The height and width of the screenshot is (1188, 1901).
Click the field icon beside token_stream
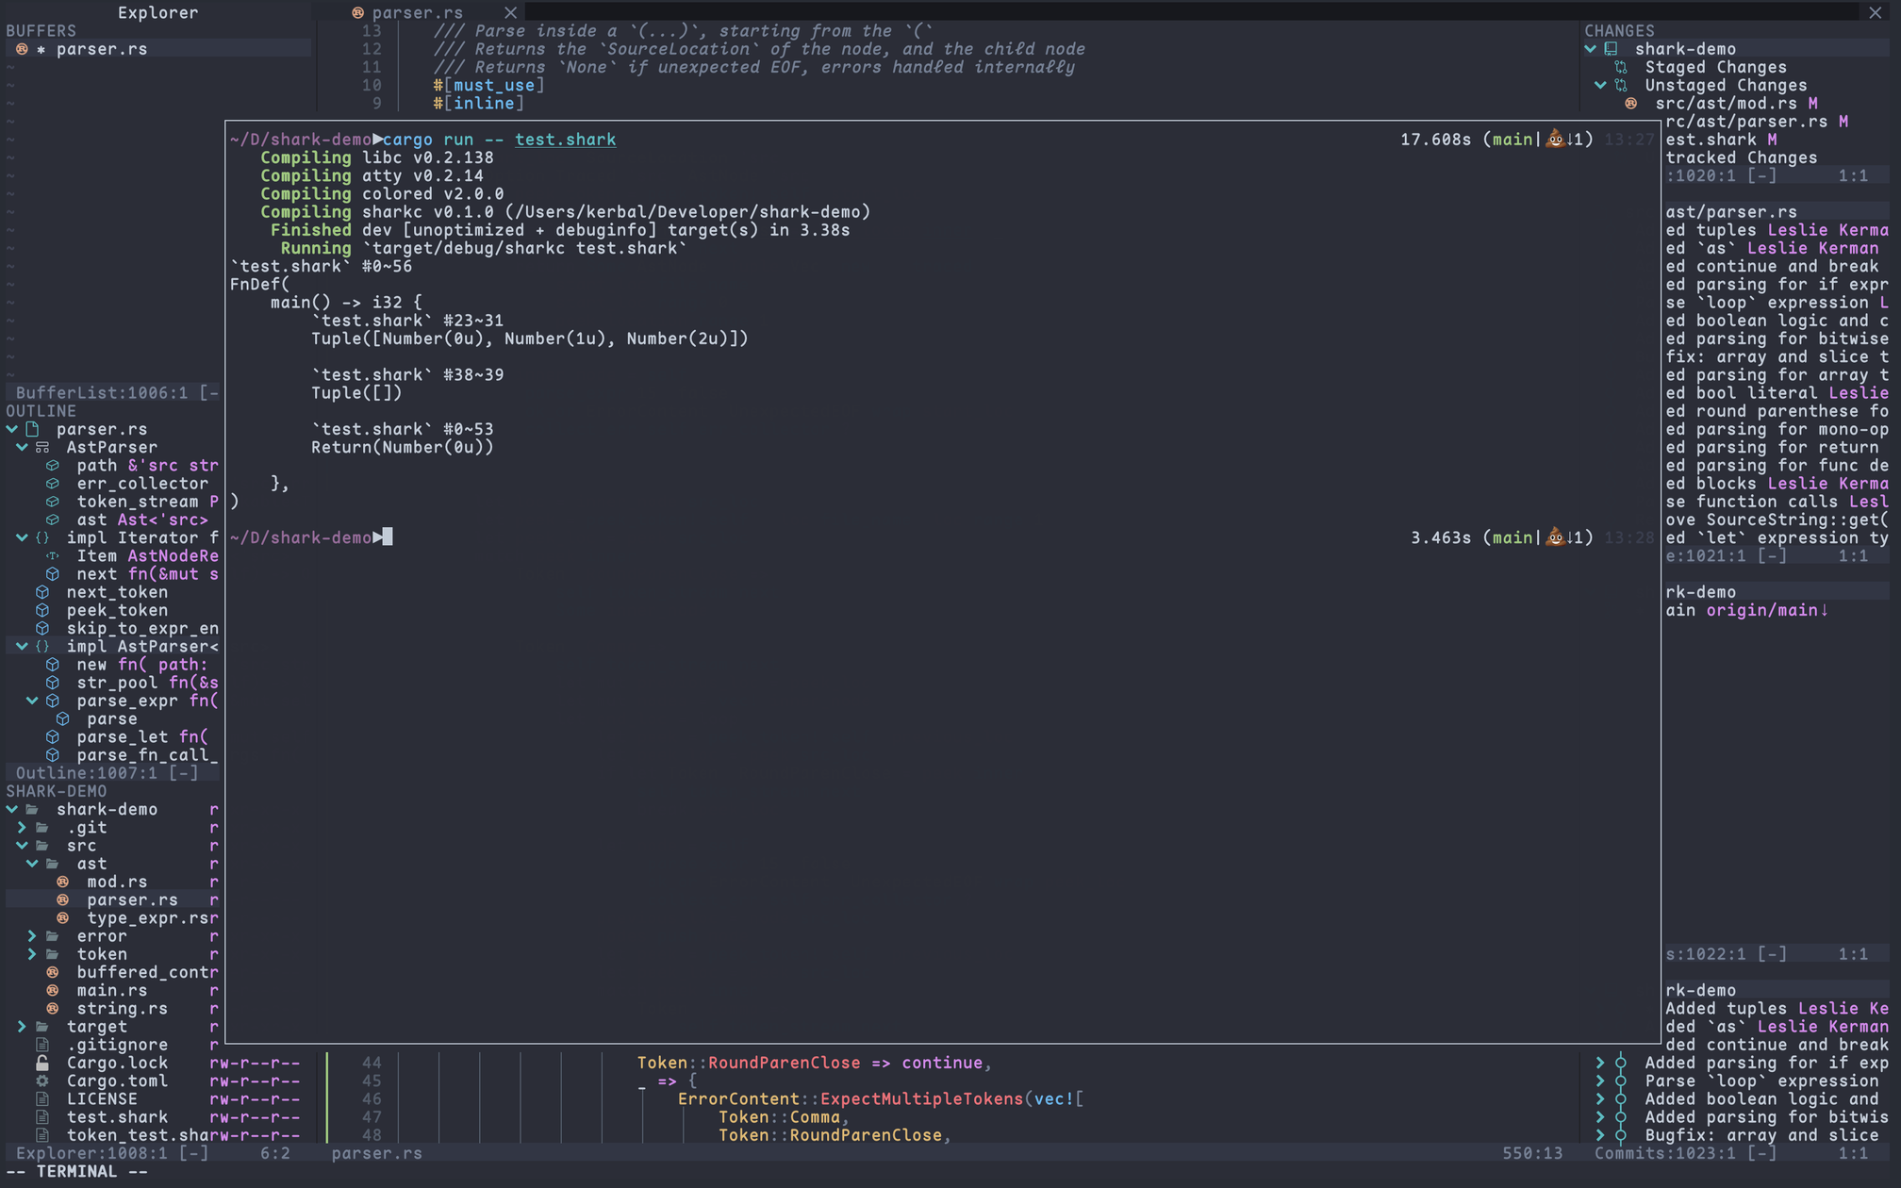pyautogui.click(x=53, y=502)
